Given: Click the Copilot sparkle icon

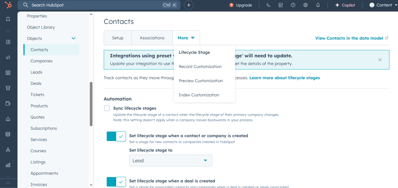Looking at the screenshot, I should [337, 5].
